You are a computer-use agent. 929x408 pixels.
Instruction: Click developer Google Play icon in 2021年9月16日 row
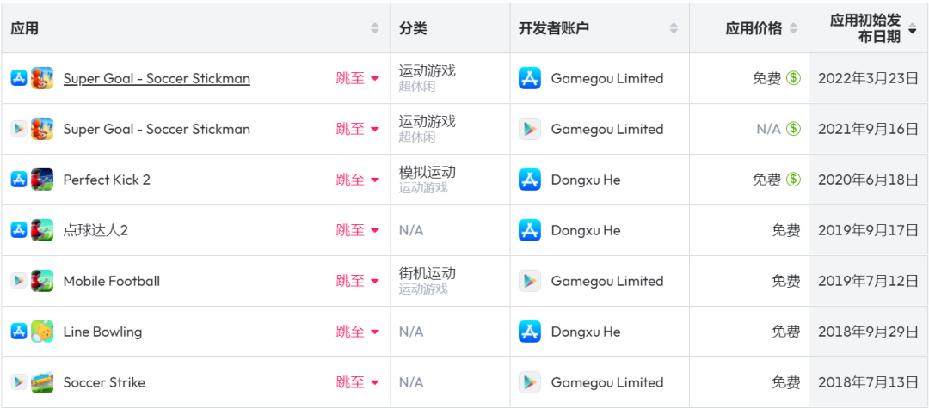pyautogui.click(x=530, y=129)
